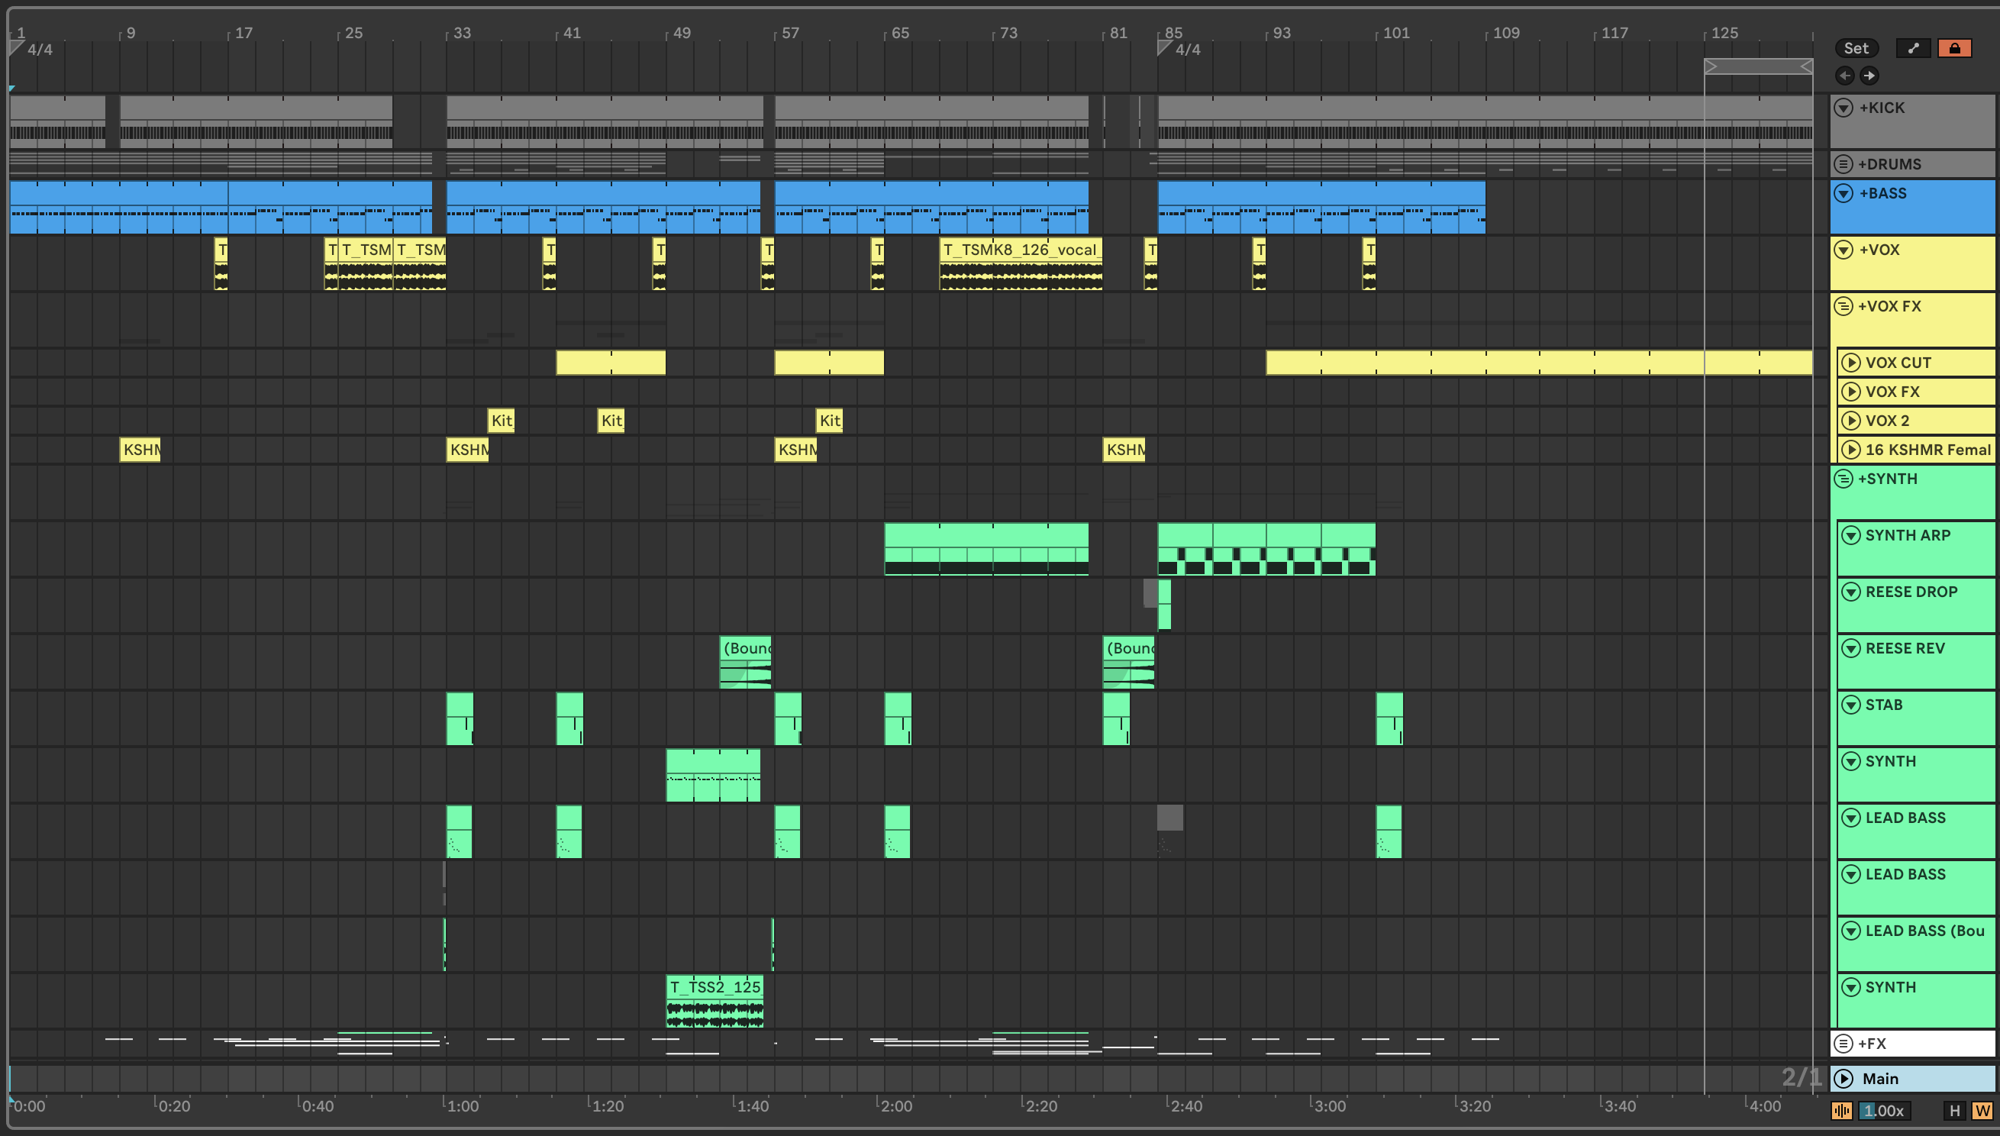Collapse the SYNTH ARP track arrow
2000x1136 pixels.
tap(1851, 535)
